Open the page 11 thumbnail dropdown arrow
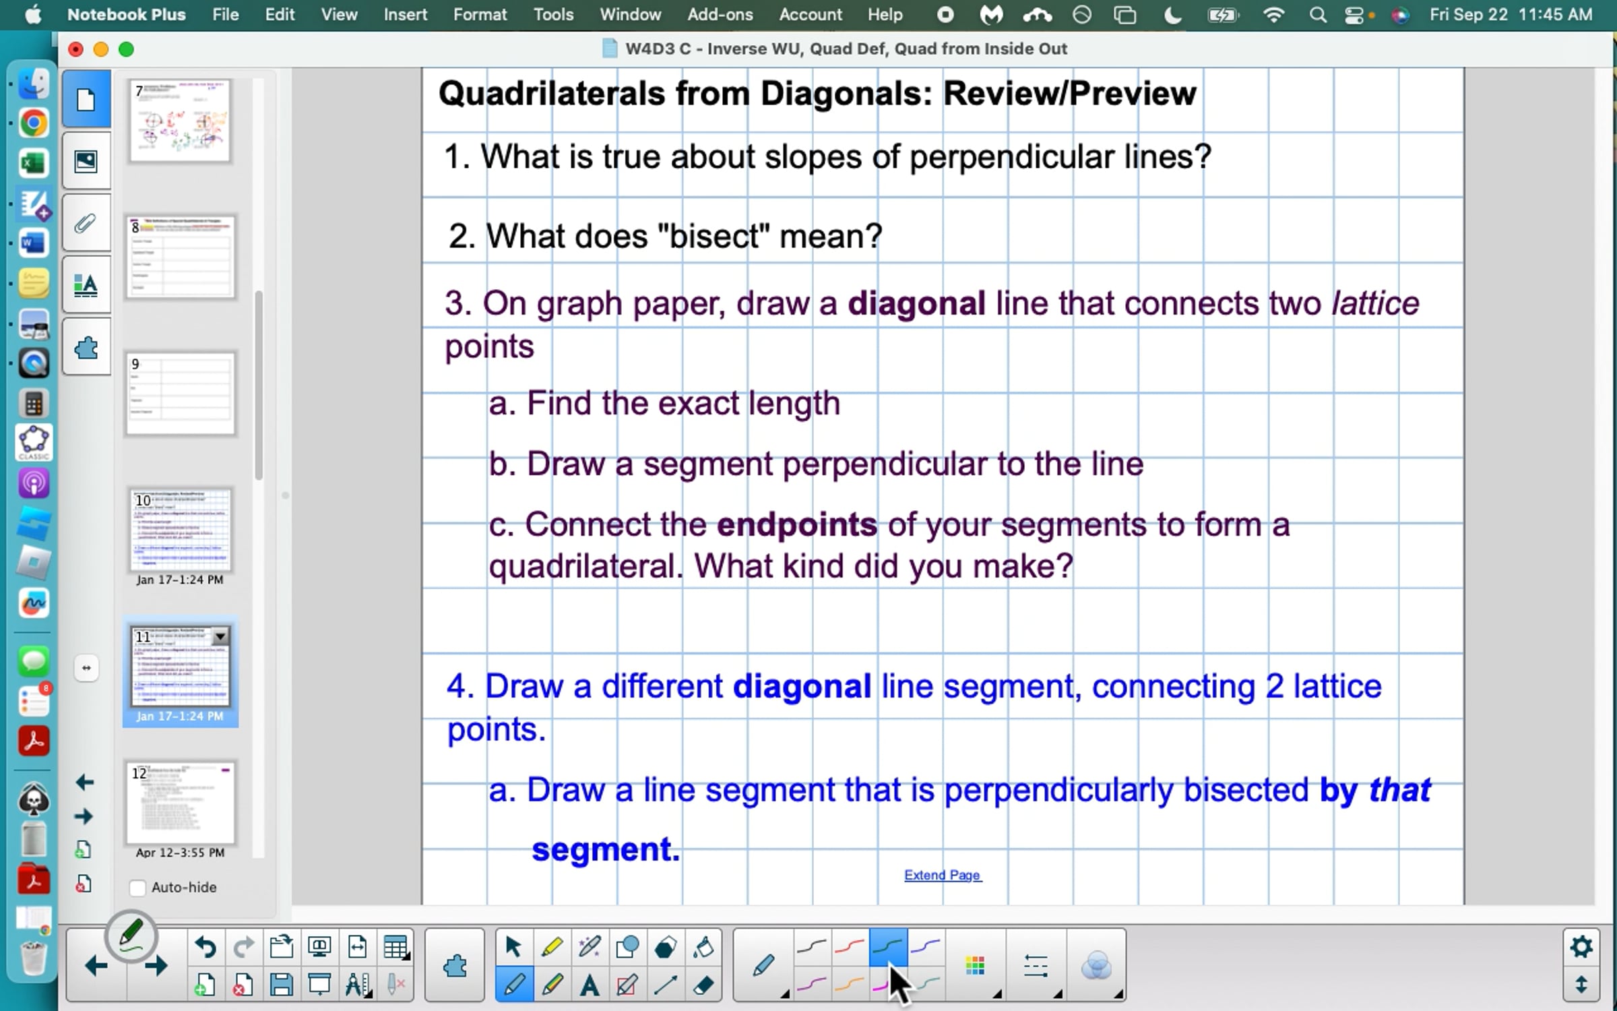Image resolution: width=1617 pixels, height=1011 pixels. coord(220,636)
